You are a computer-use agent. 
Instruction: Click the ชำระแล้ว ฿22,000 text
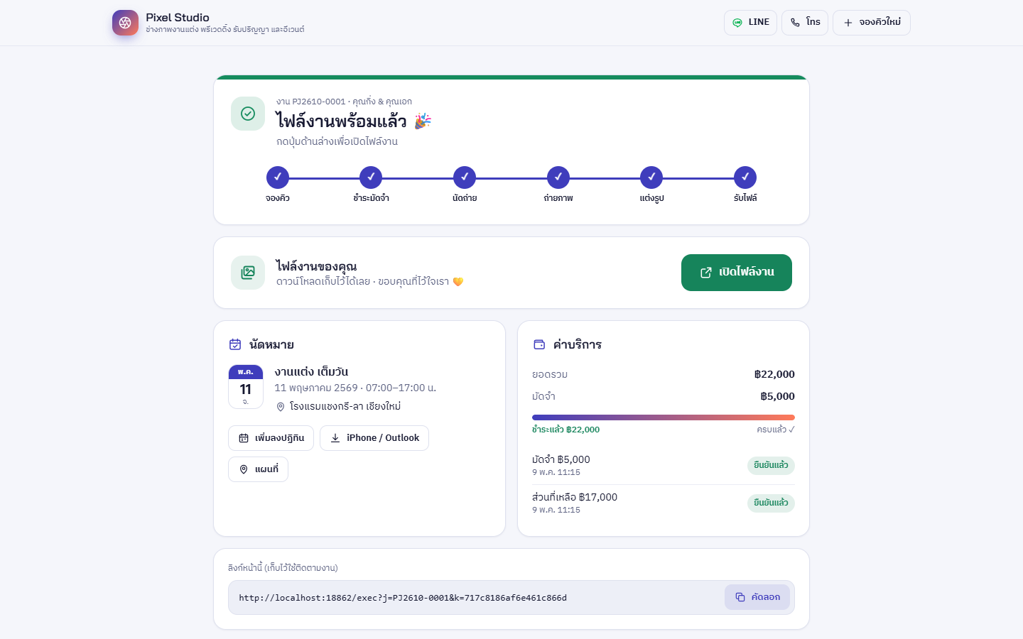point(566,430)
